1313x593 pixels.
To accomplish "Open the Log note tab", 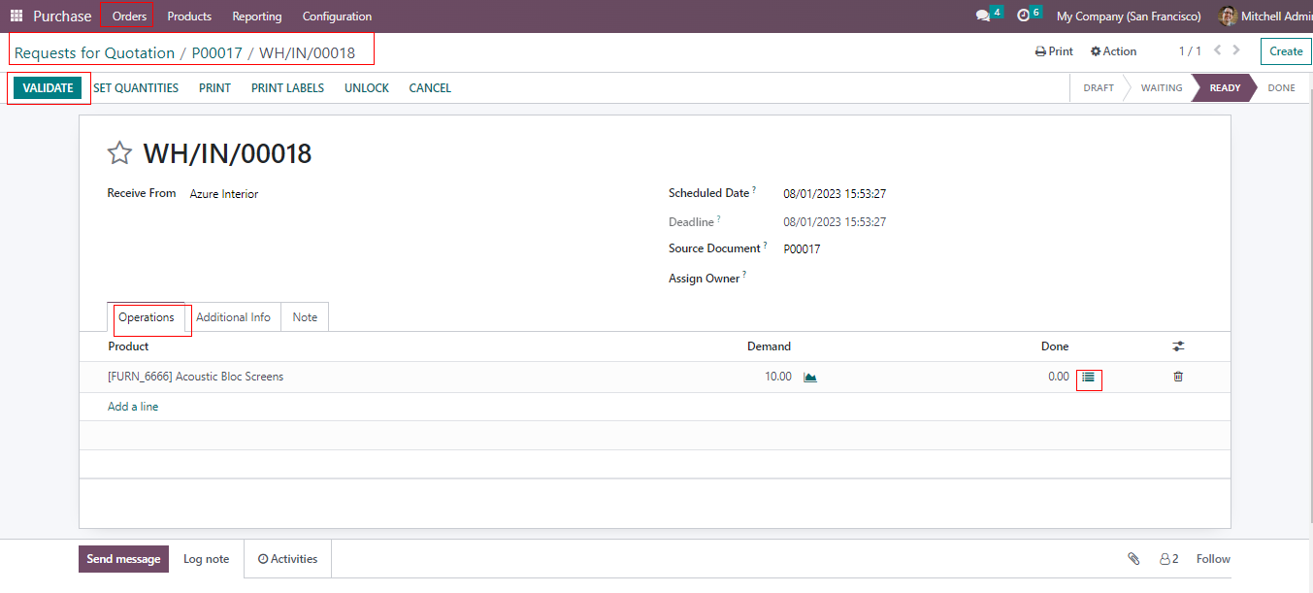I will pyautogui.click(x=206, y=559).
